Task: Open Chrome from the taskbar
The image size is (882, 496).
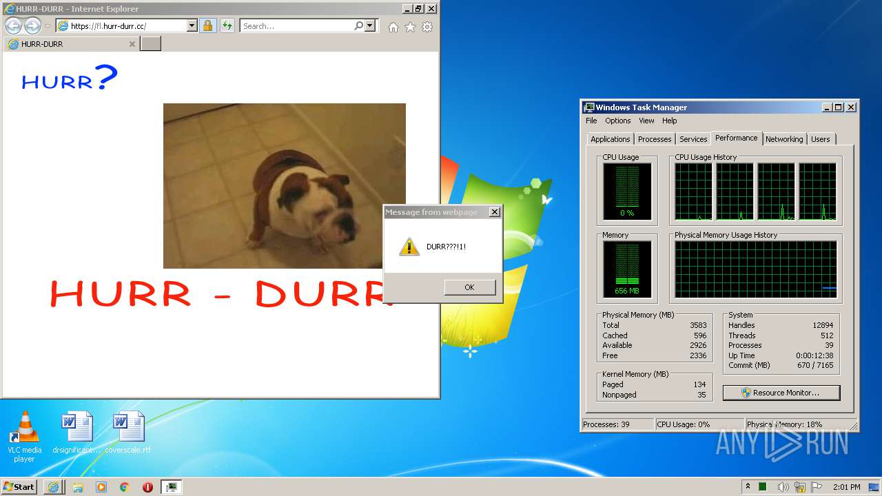Action: [124, 487]
